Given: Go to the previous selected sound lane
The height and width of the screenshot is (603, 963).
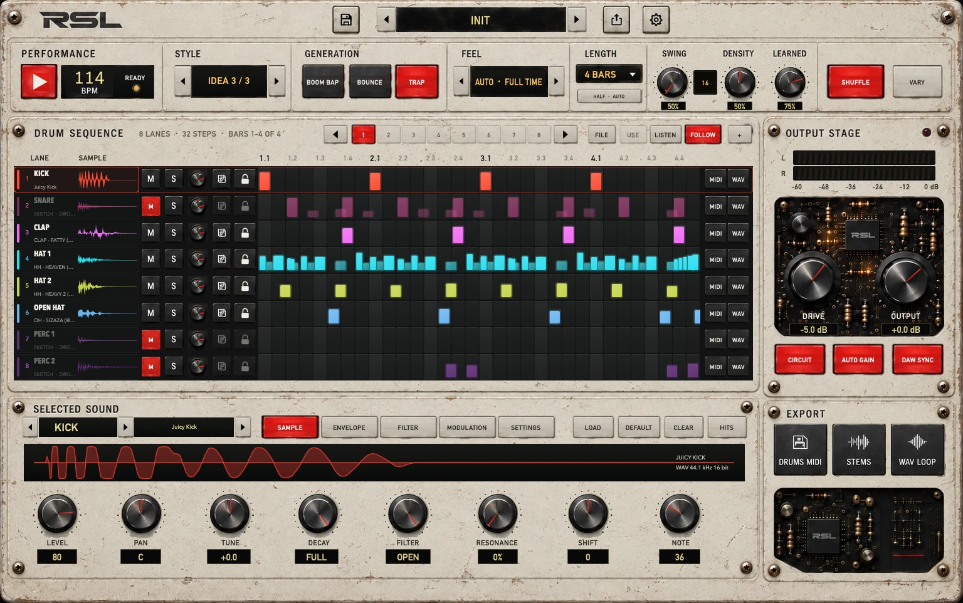Looking at the screenshot, I should click(x=30, y=427).
